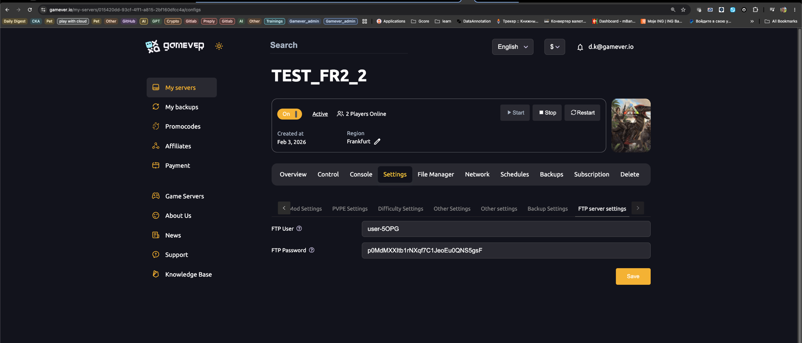The image size is (802, 343).
Task: Click the FTP Password input field
Action: point(506,250)
